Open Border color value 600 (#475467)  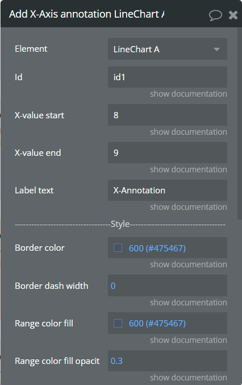pyautogui.click(x=157, y=248)
